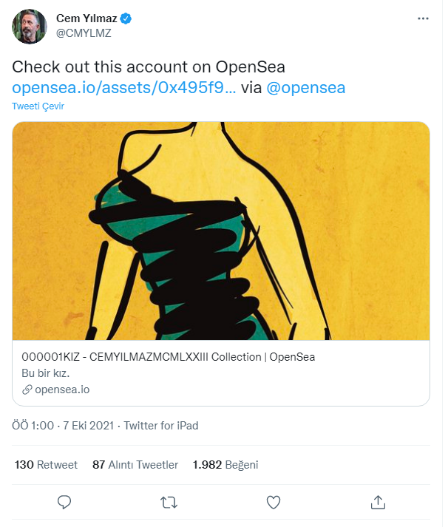View the 1.982 Beğeni likes list
Viewport: 448px width, 527px height.
[225, 465]
